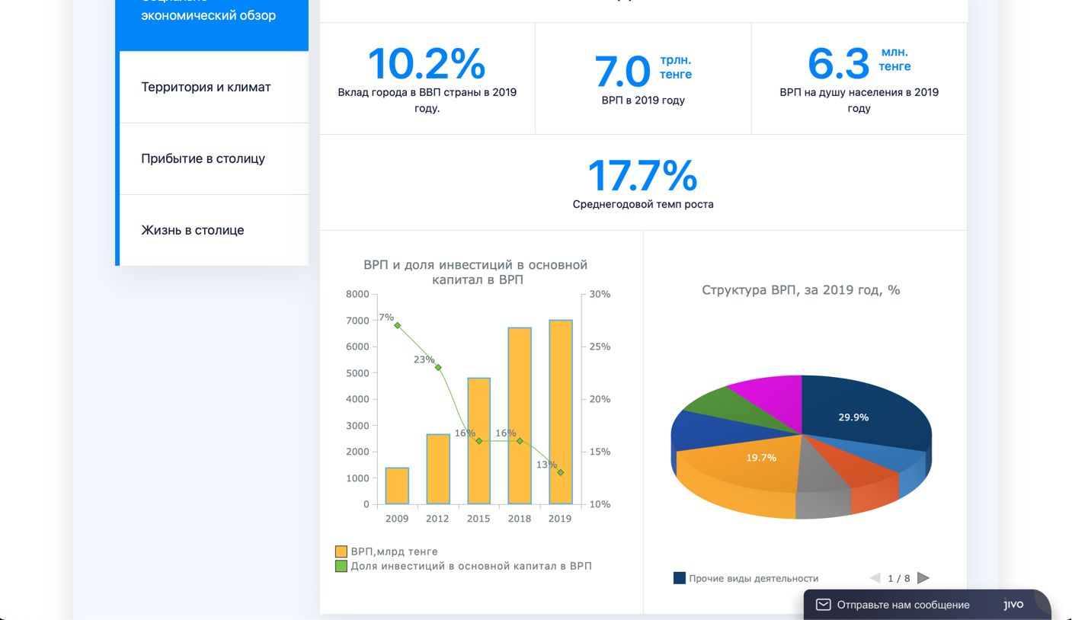Toggle ВРП, млрд тенге legend series
This screenshot has width=1072, height=620.
click(387, 551)
